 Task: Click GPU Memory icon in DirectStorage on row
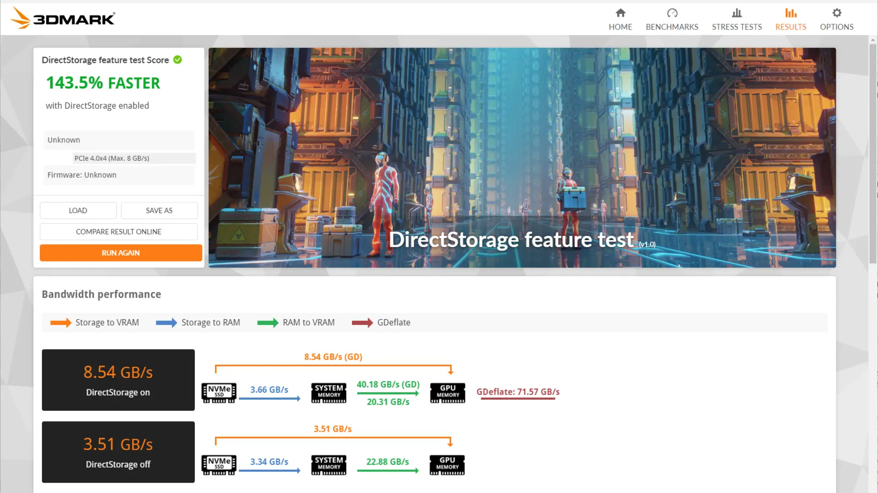point(448,393)
